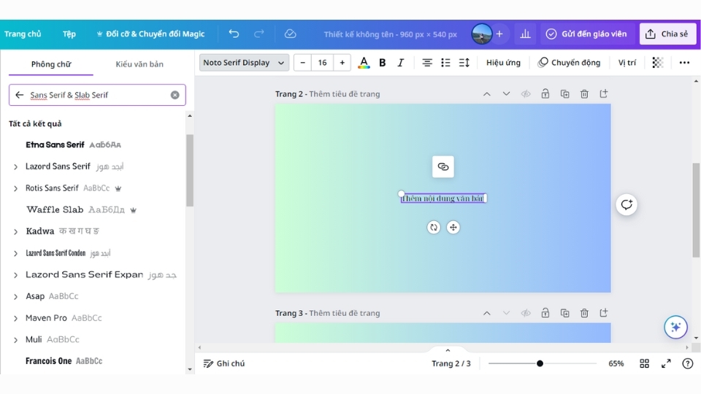Adjust line spacing settings
The width and height of the screenshot is (701, 394).
point(464,63)
